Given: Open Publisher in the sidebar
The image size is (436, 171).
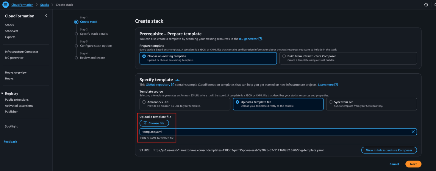Looking at the screenshot, I should click(x=11, y=112).
